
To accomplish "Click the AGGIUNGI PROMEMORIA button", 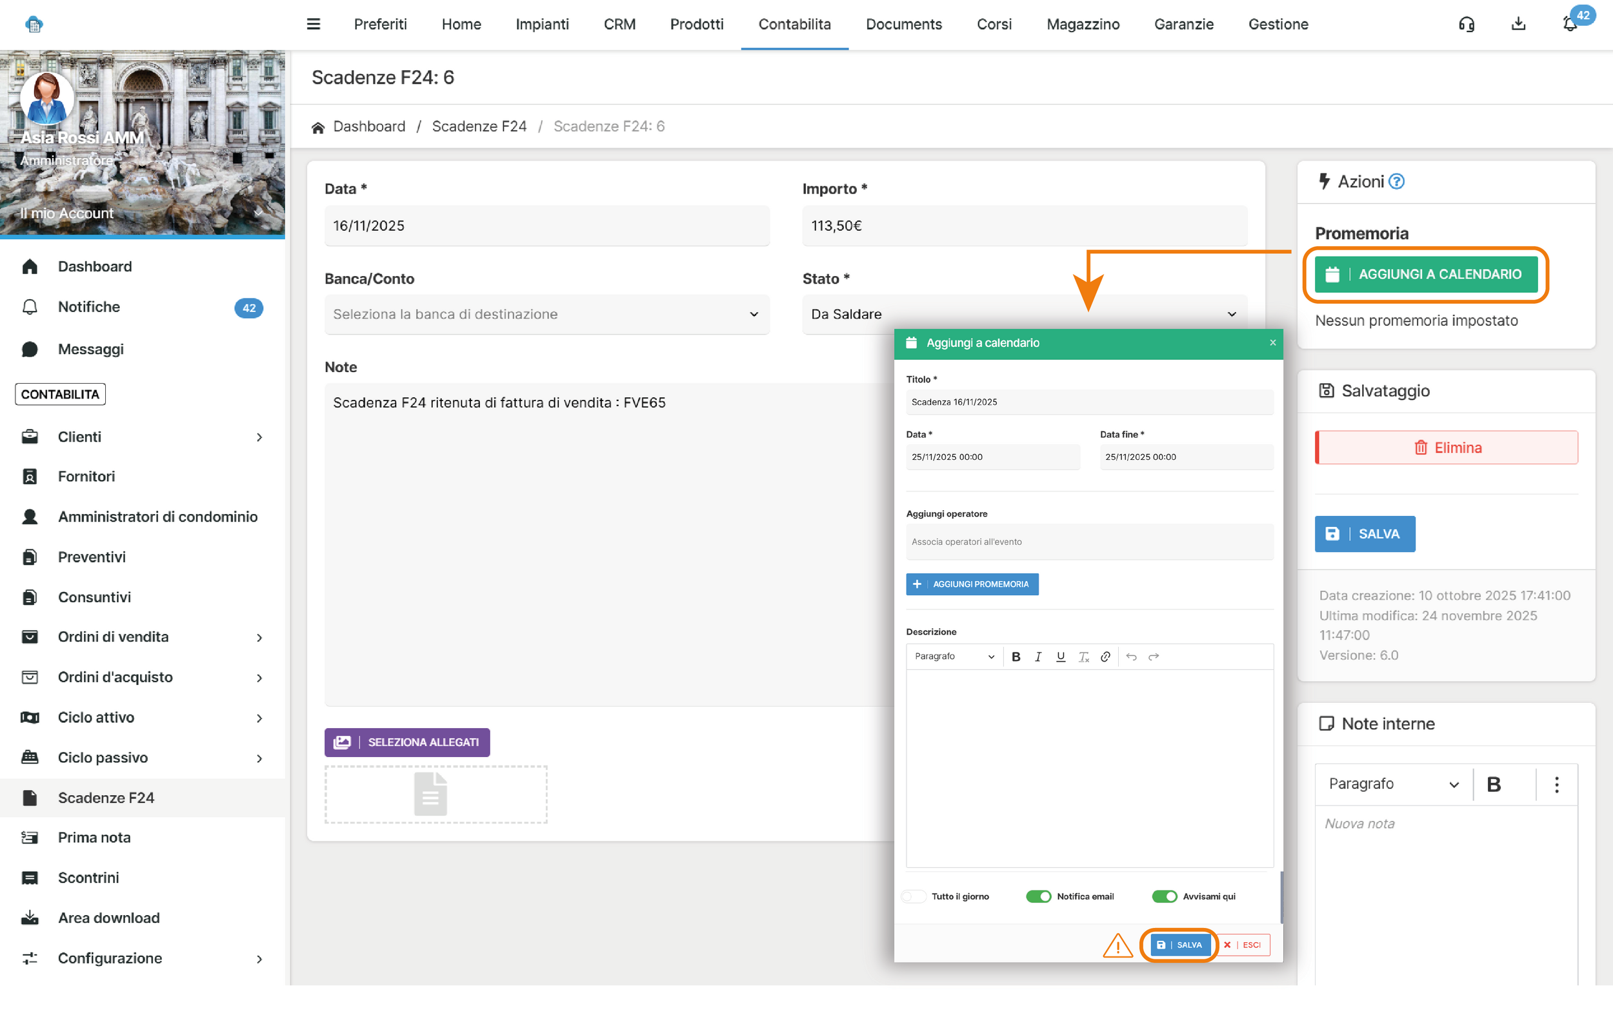I will coord(972,584).
